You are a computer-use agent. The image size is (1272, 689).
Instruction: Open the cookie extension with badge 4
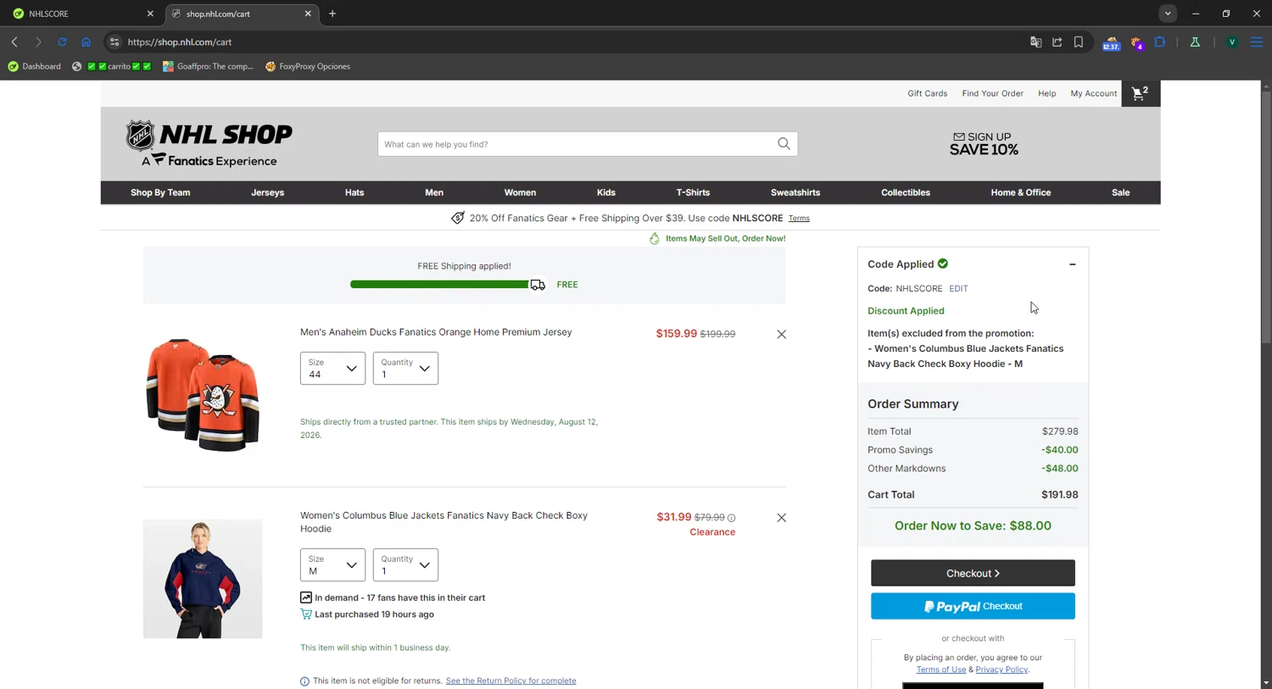pyautogui.click(x=1136, y=42)
